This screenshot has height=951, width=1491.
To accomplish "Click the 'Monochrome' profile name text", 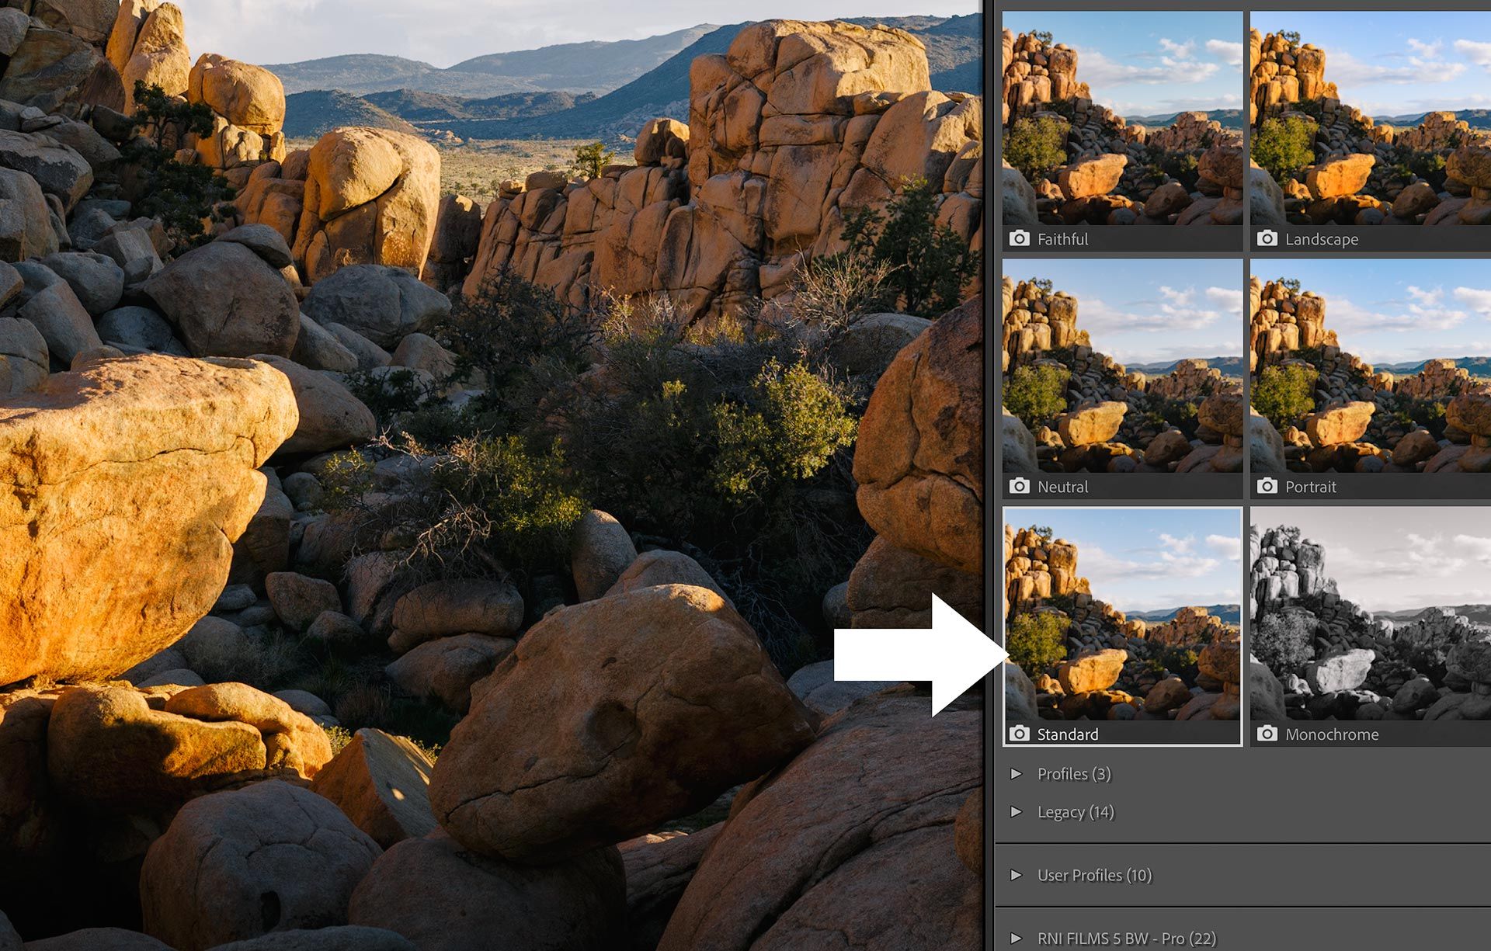I will [1332, 734].
